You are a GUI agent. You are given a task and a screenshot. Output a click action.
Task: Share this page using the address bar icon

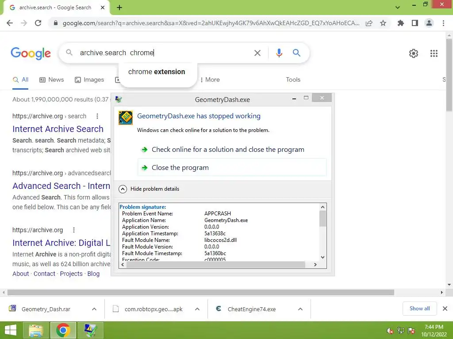click(x=369, y=23)
